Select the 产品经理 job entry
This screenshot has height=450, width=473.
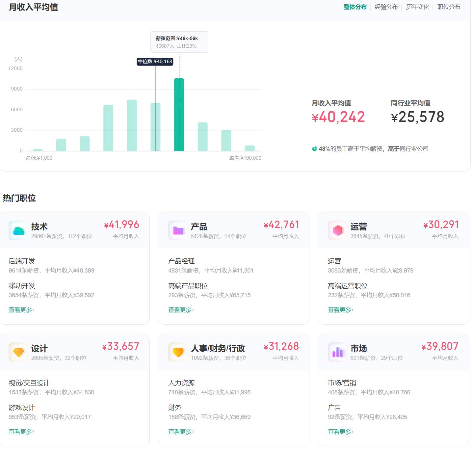click(181, 261)
